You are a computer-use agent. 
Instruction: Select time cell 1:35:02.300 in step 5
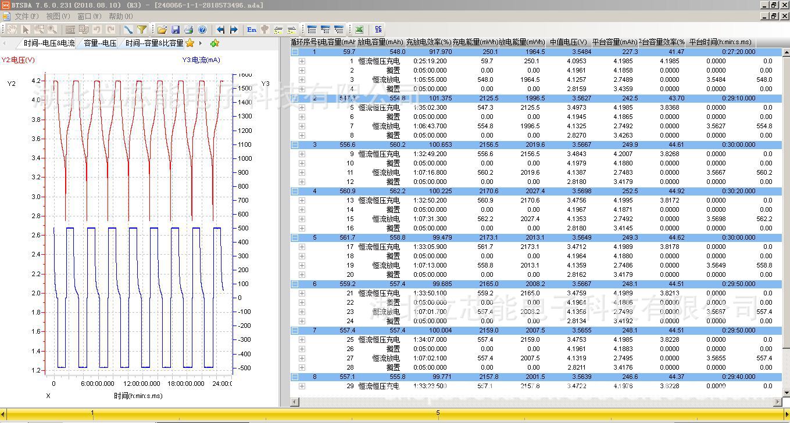(430, 107)
